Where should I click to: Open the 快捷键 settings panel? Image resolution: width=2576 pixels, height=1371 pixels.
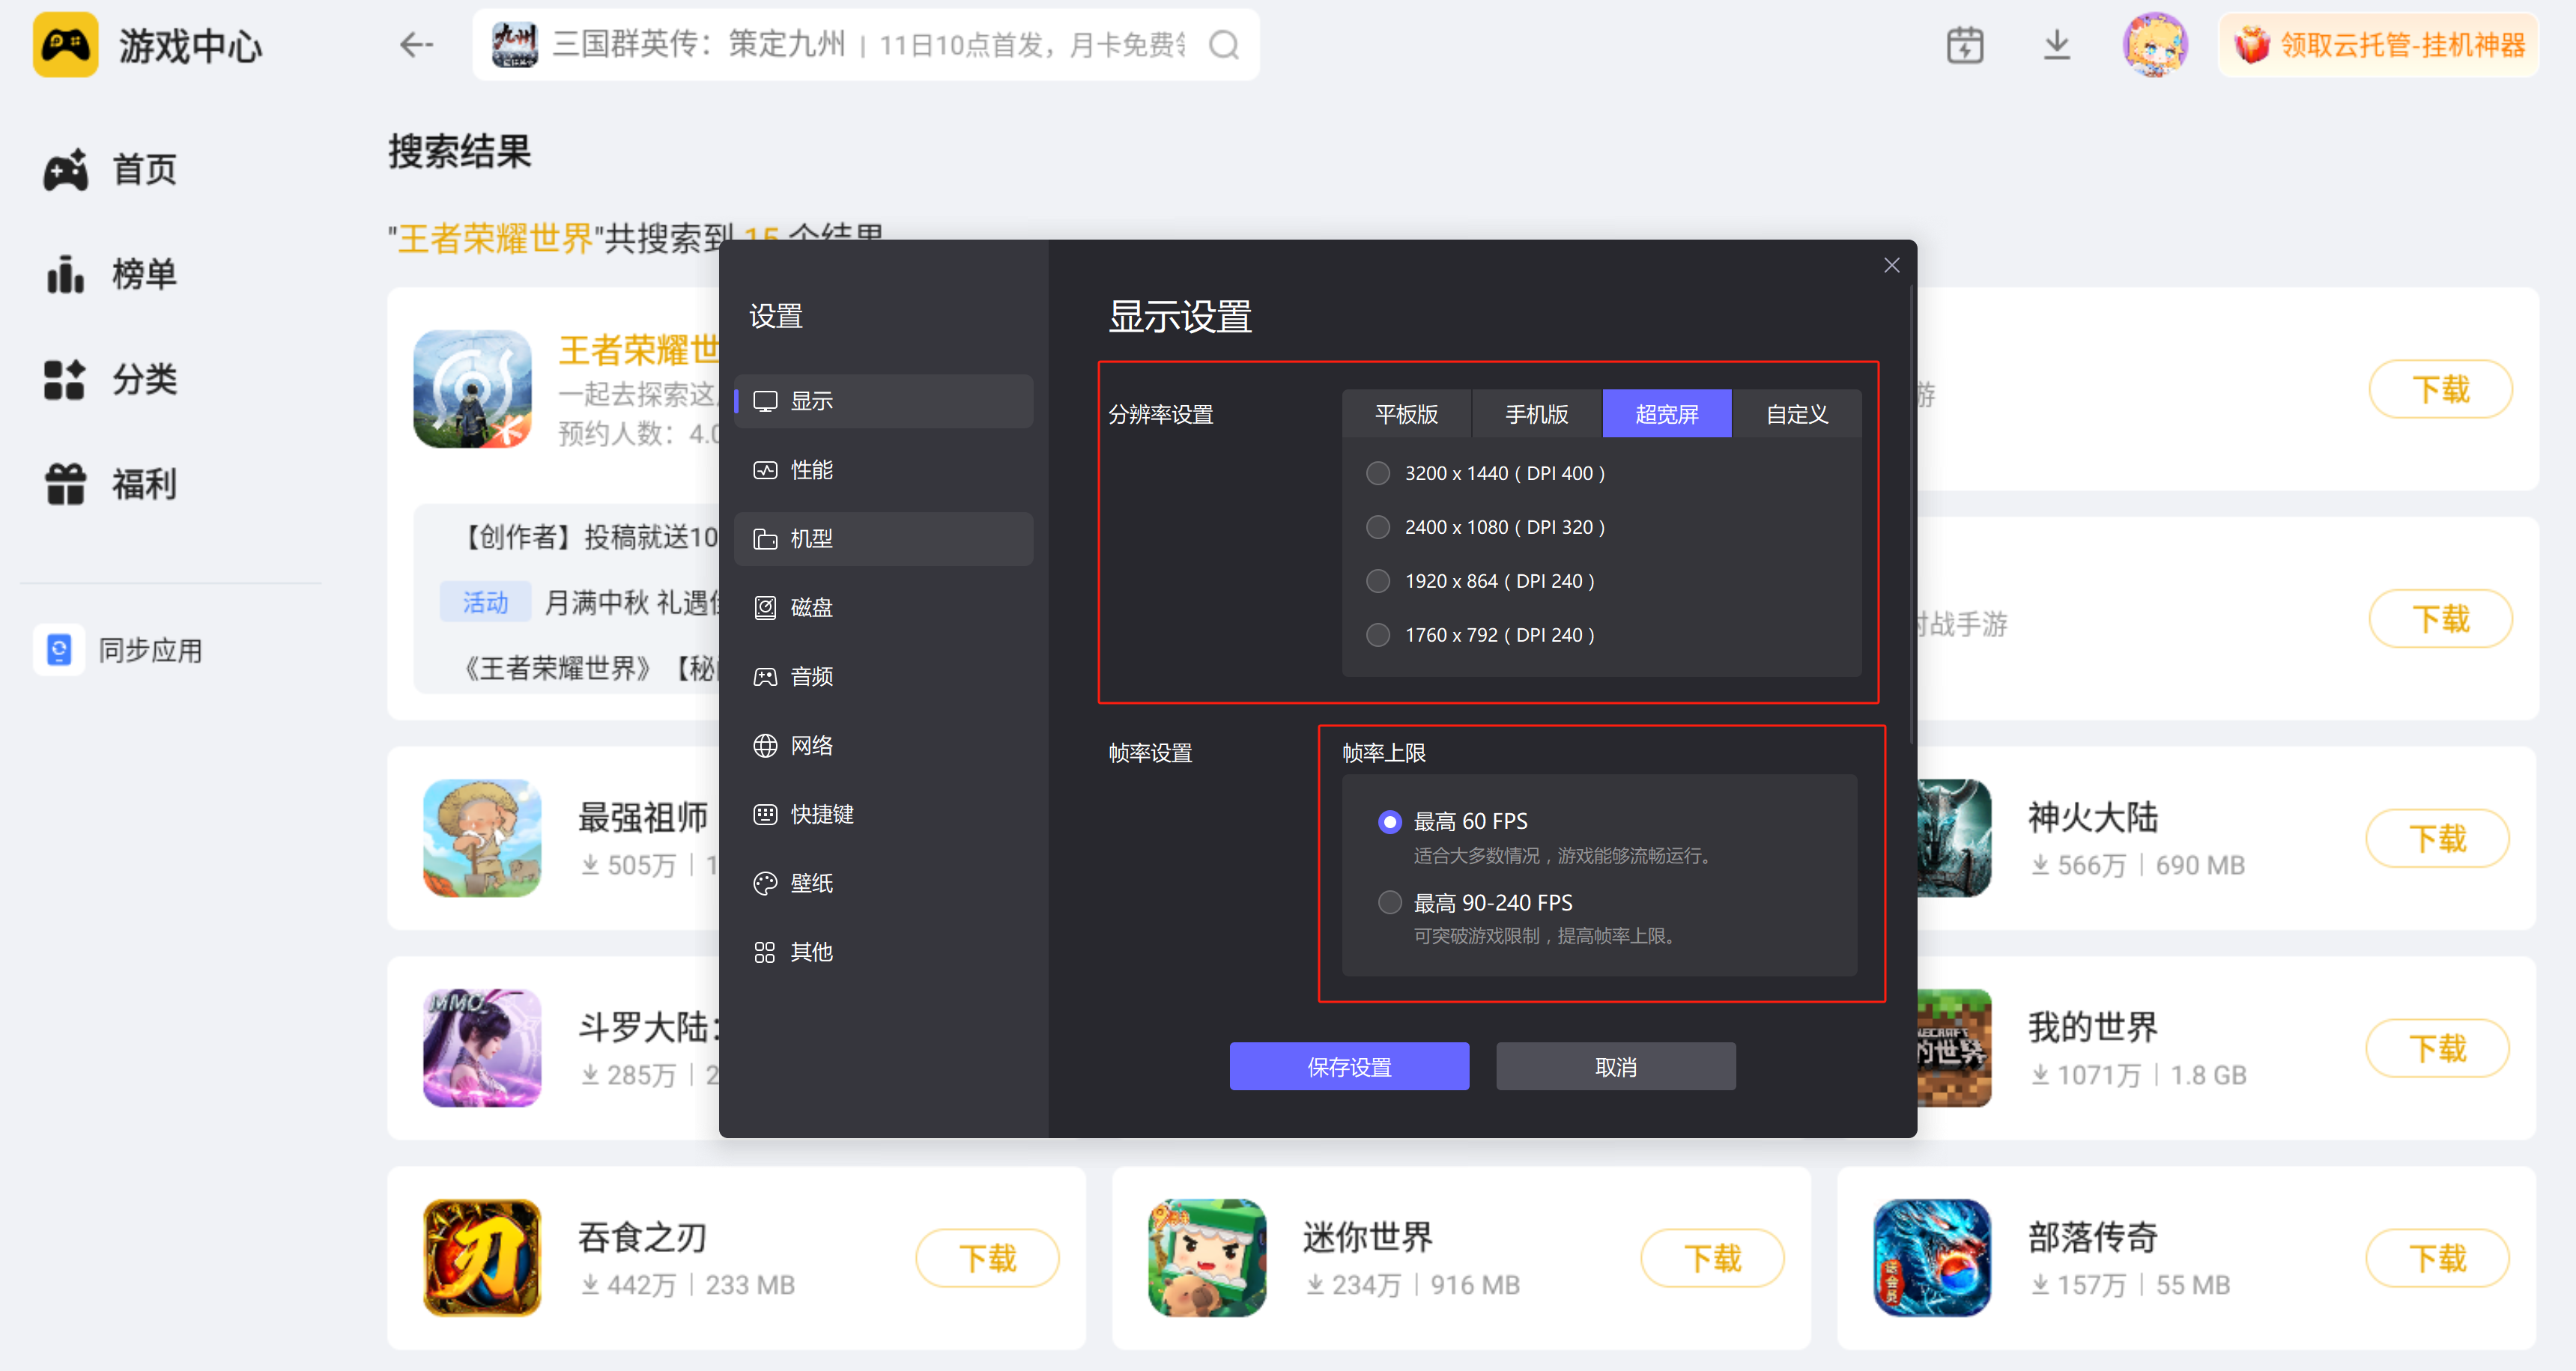pyautogui.click(x=822, y=813)
